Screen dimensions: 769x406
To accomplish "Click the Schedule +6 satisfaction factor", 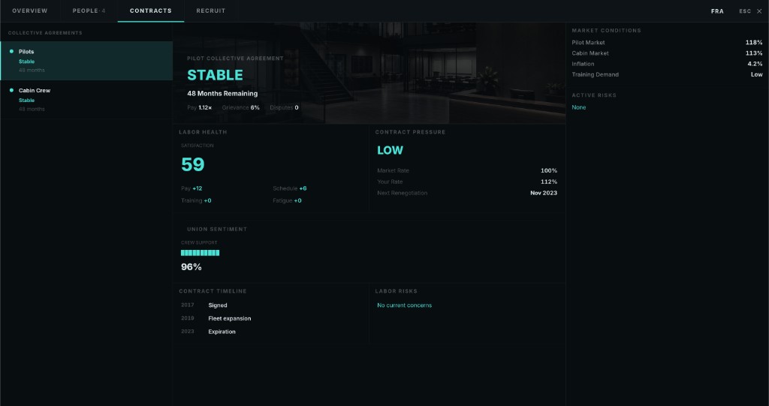I will [290, 188].
